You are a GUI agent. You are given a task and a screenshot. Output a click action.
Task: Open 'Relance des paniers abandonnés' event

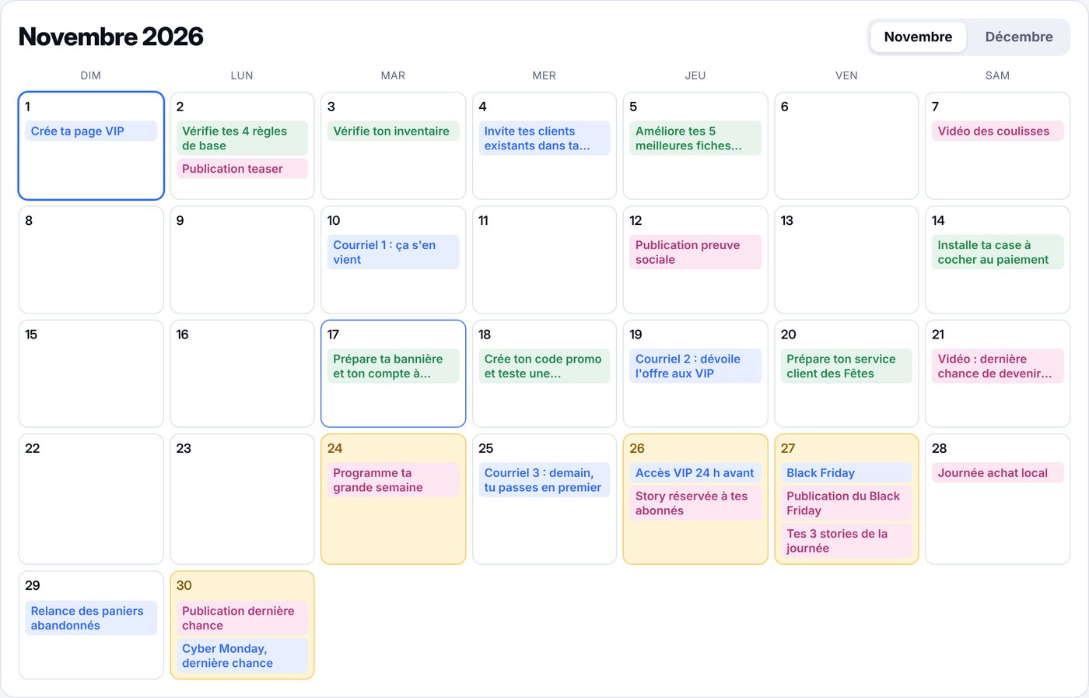[x=91, y=618]
